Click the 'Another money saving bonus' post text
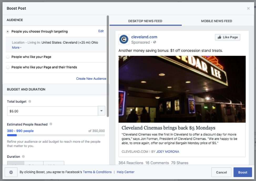Screen dimensions: 256x181 (171, 51)
